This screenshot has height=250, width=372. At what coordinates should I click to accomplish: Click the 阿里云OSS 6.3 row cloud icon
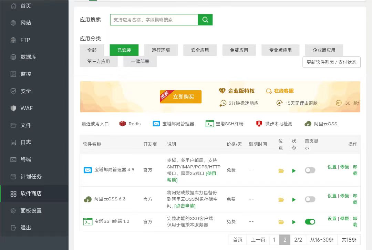88,199
